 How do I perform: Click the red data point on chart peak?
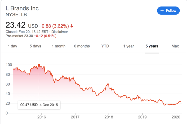(x=39, y=65)
